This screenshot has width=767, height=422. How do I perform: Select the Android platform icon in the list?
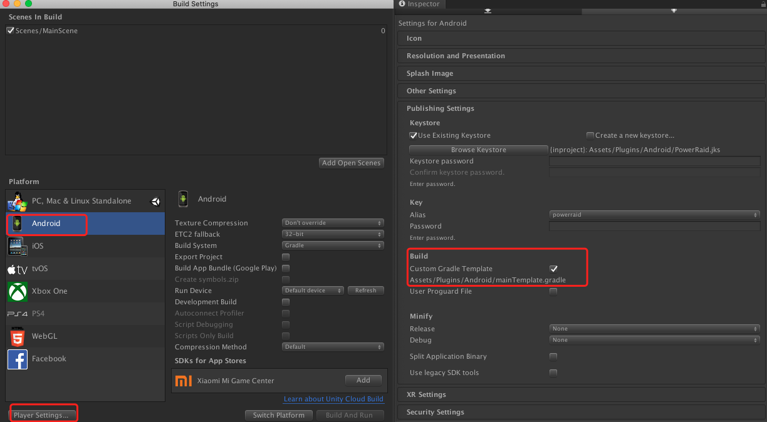17,224
